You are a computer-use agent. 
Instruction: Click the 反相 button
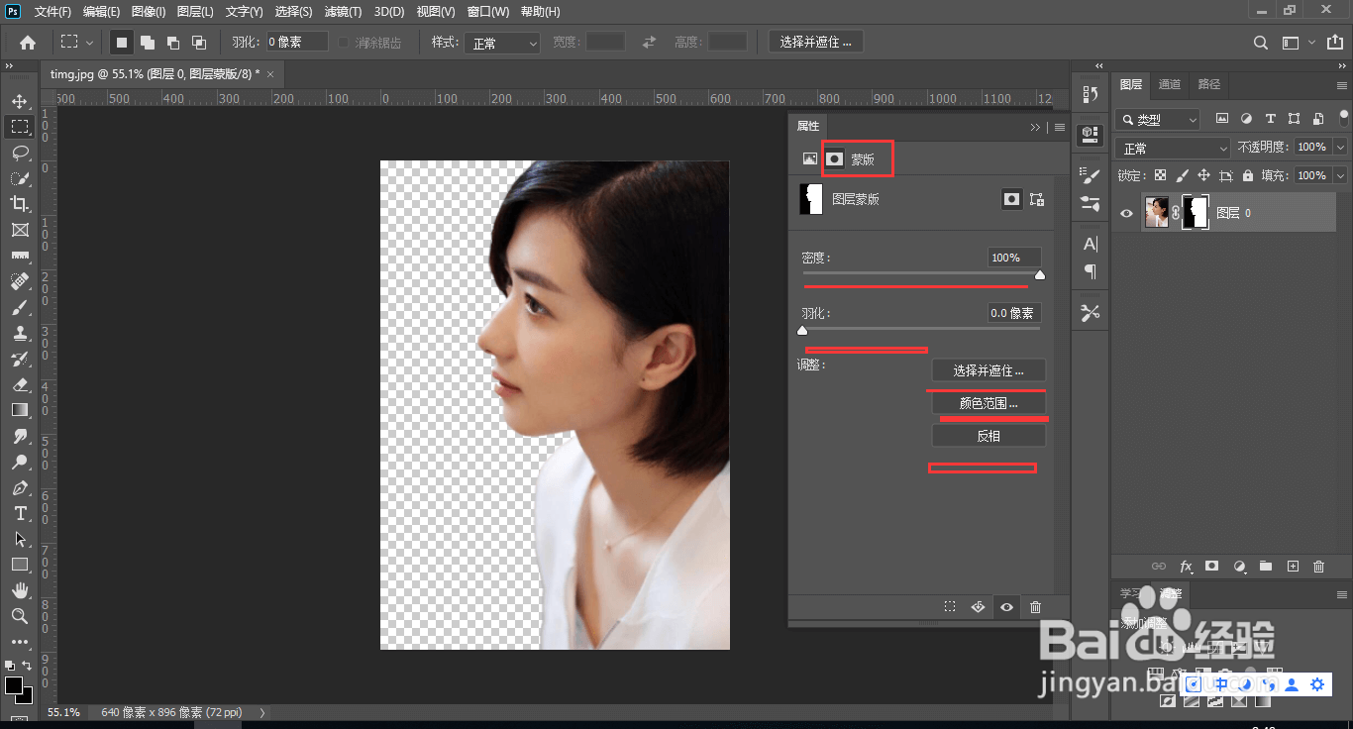989,436
